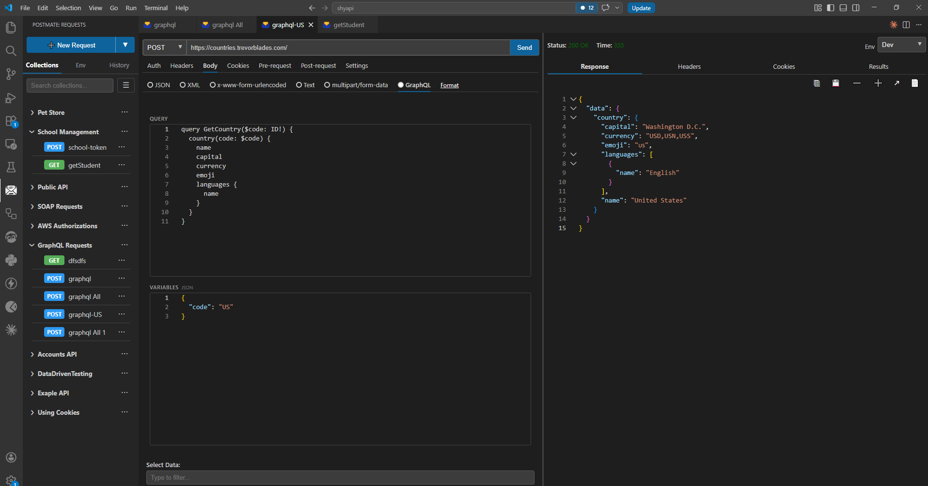Screen dimensions: 928x486
Task: Open the Thunder lightning icon view
Action: point(11,283)
